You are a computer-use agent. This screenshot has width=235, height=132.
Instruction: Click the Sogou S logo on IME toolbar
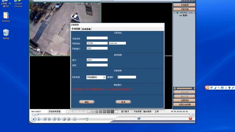tap(207, 88)
